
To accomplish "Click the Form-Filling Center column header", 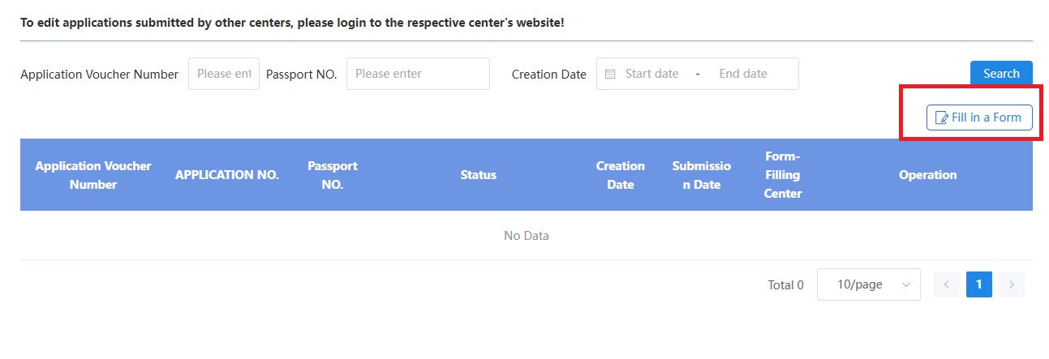I will point(783,175).
